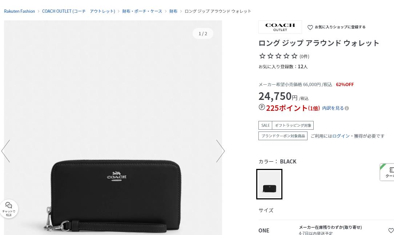This screenshot has height=235, width=394.
Task: Open 財布 breadcrumb category
Action: coord(173,11)
